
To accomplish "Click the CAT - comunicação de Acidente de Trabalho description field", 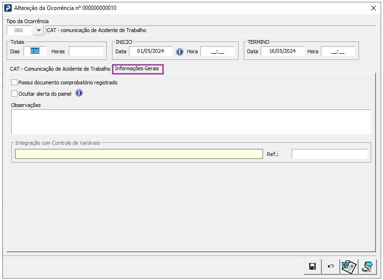I will (x=211, y=30).
